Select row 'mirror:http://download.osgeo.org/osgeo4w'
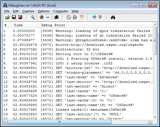The image size is (160, 127). 78,45
